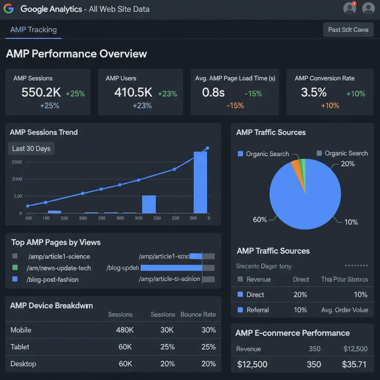Viewport: 380px width, 380px height.
Task: Click the /amp/article1-stic bar label
Action: click(x=164, y=256)
